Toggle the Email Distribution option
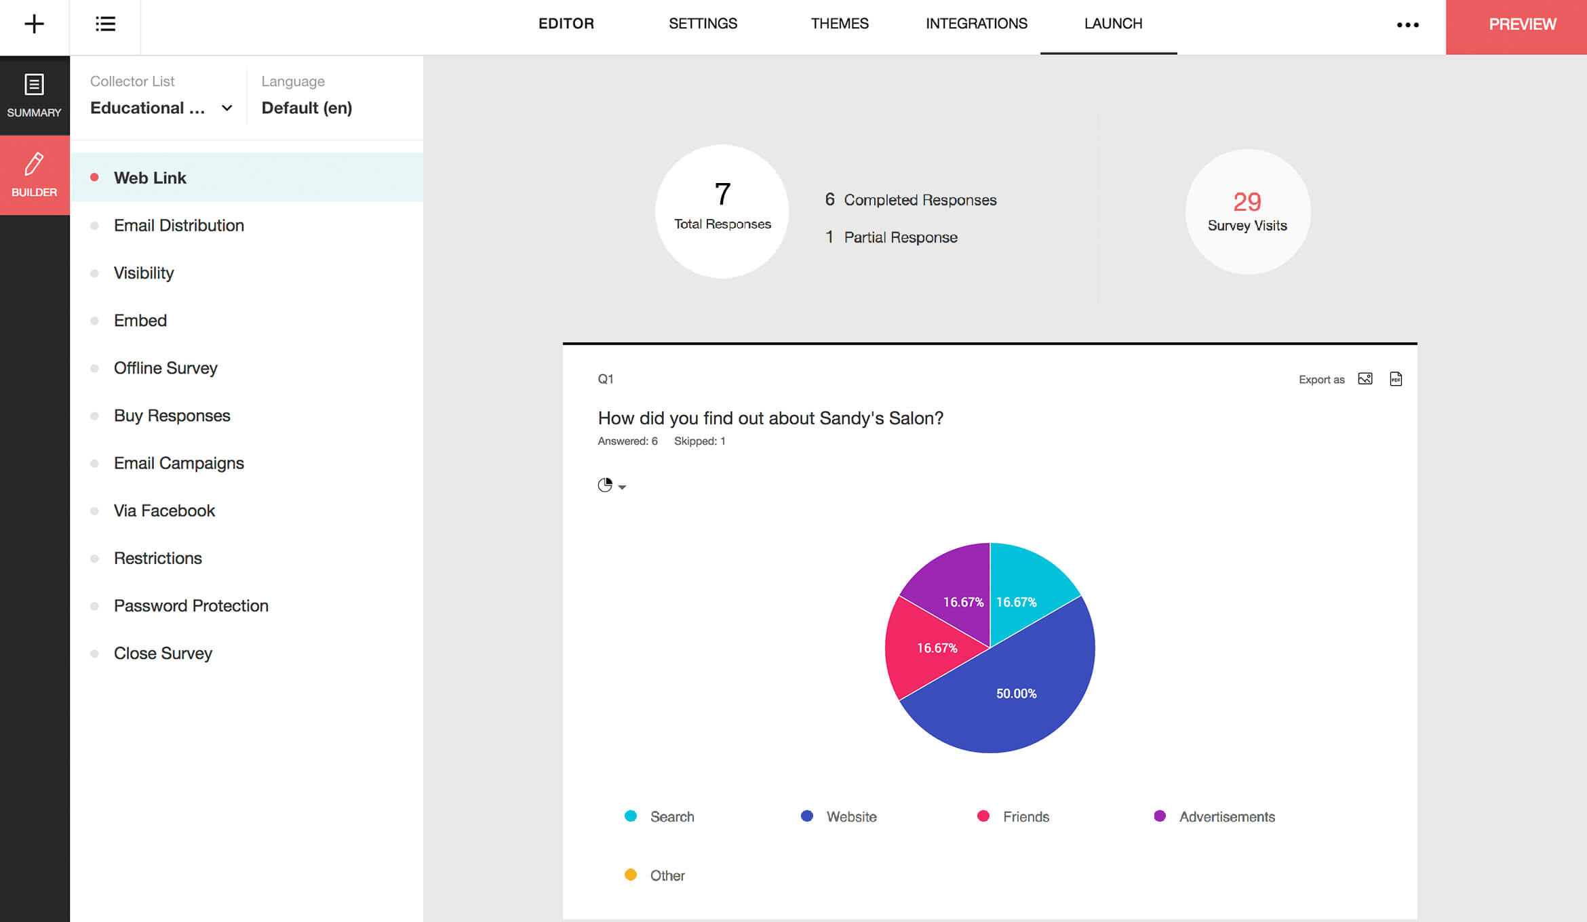Screen dimensions: 1587x922 pos(179,225)
